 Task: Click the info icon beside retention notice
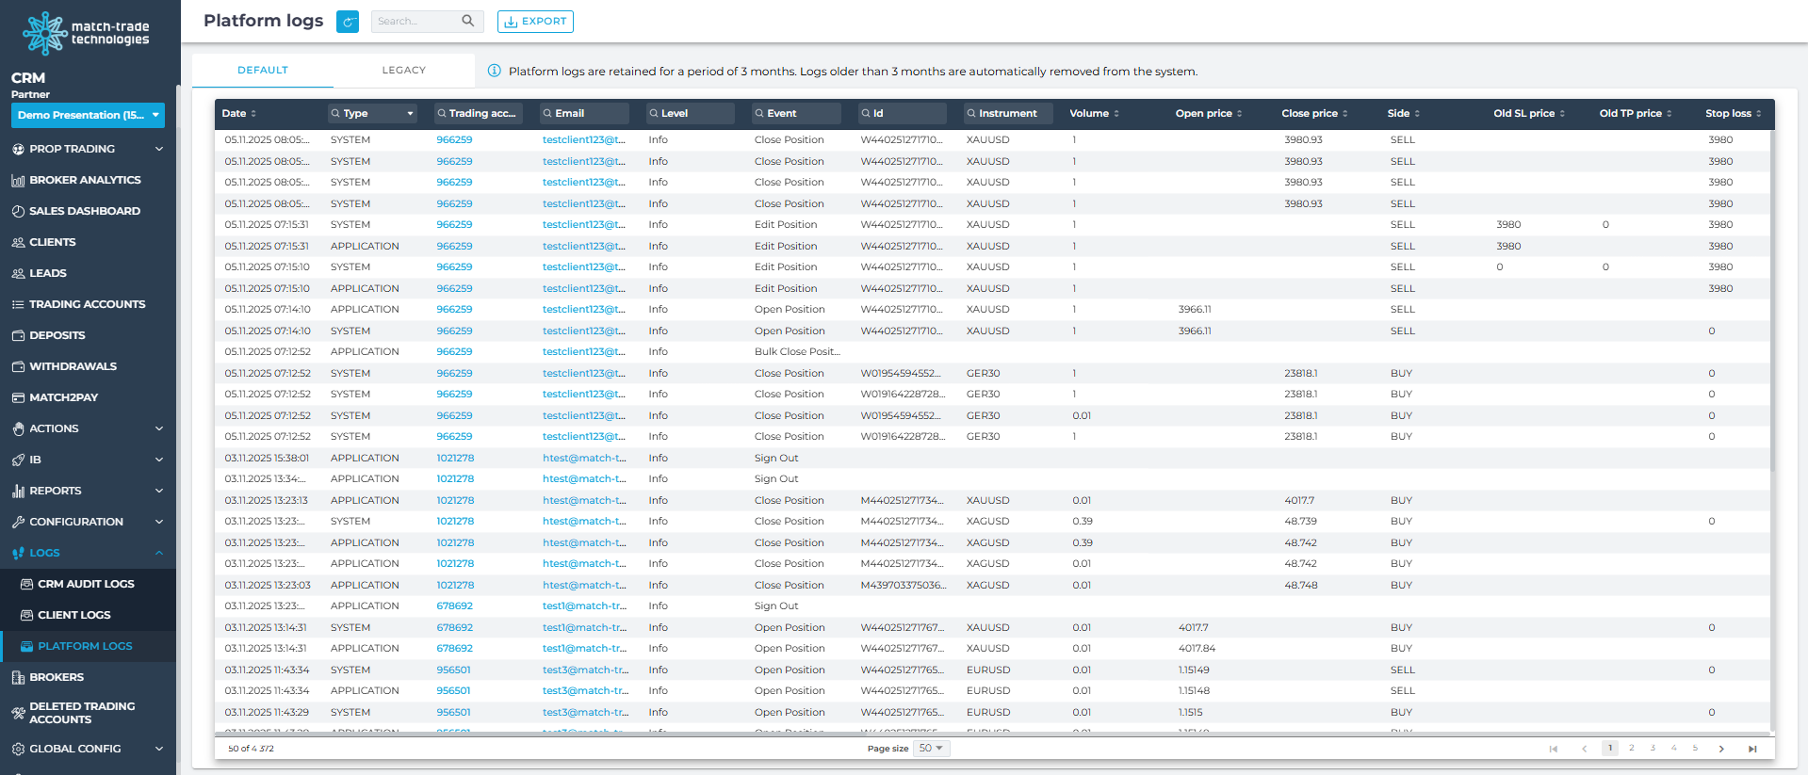click(x=494, y=71)
